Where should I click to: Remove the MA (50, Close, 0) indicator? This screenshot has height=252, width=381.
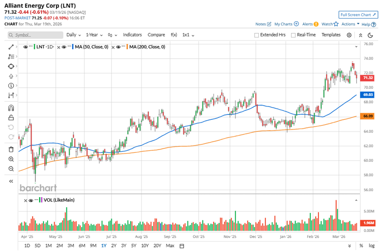coord(59,47)
